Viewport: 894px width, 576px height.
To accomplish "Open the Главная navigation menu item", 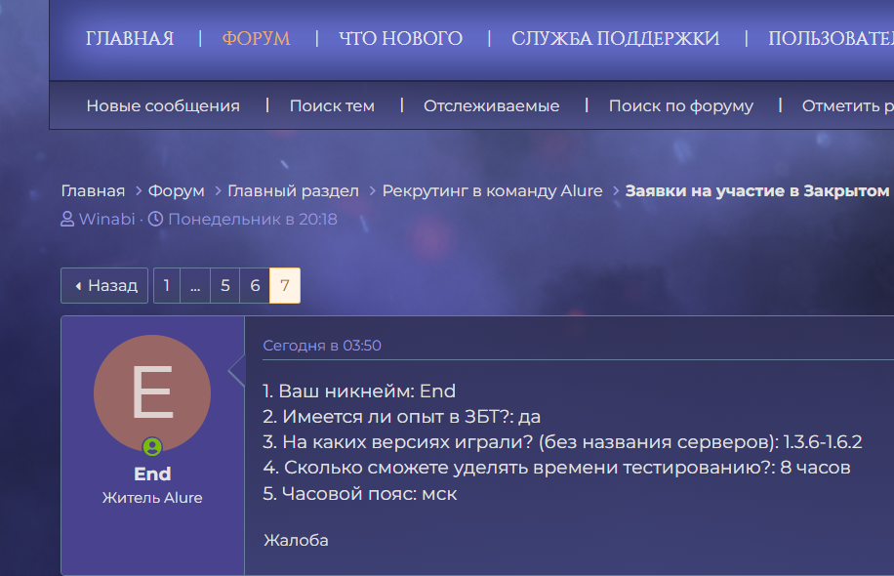I will tap(130, 39).
